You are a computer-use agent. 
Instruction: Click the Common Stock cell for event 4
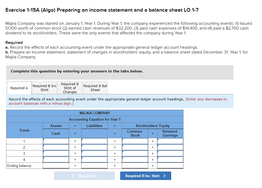click(135, 160)
